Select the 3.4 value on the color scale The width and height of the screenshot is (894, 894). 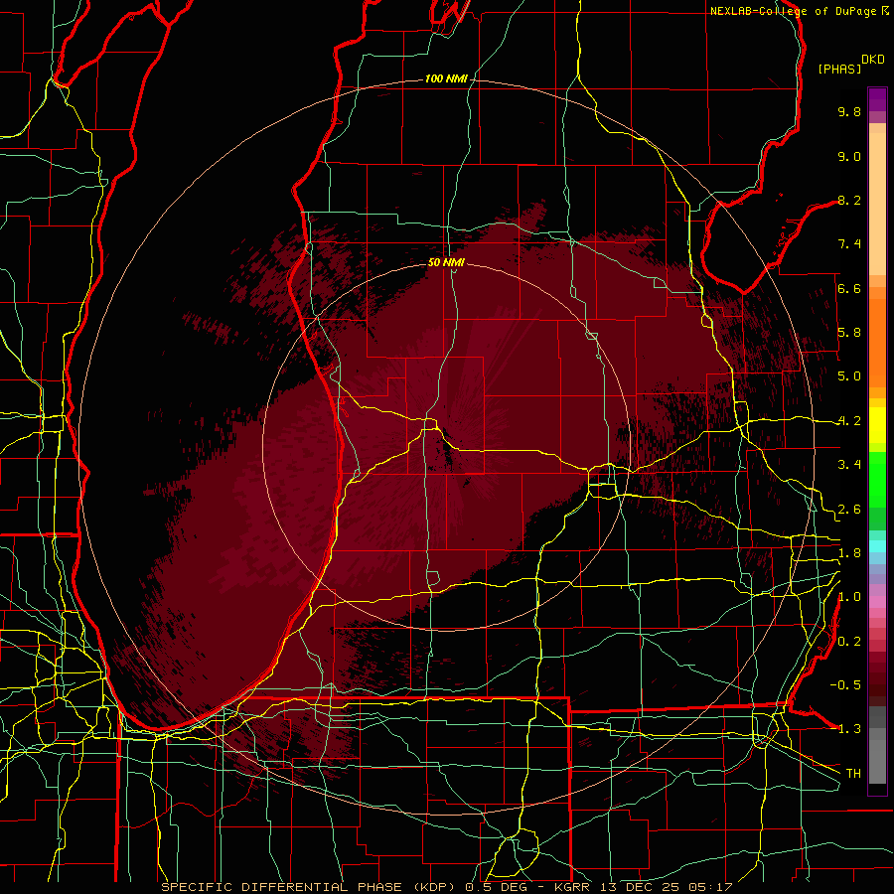coord(849,465)
